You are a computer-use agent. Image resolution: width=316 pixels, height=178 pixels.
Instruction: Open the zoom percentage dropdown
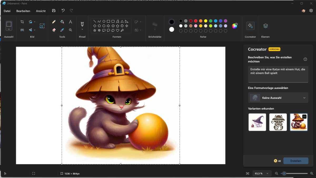[x=262, y=173]
